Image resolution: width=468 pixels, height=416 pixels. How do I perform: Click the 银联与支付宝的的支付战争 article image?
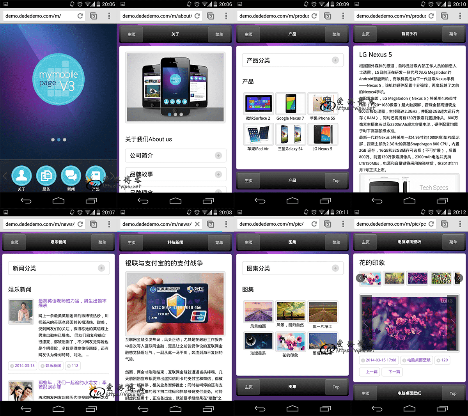175,303
